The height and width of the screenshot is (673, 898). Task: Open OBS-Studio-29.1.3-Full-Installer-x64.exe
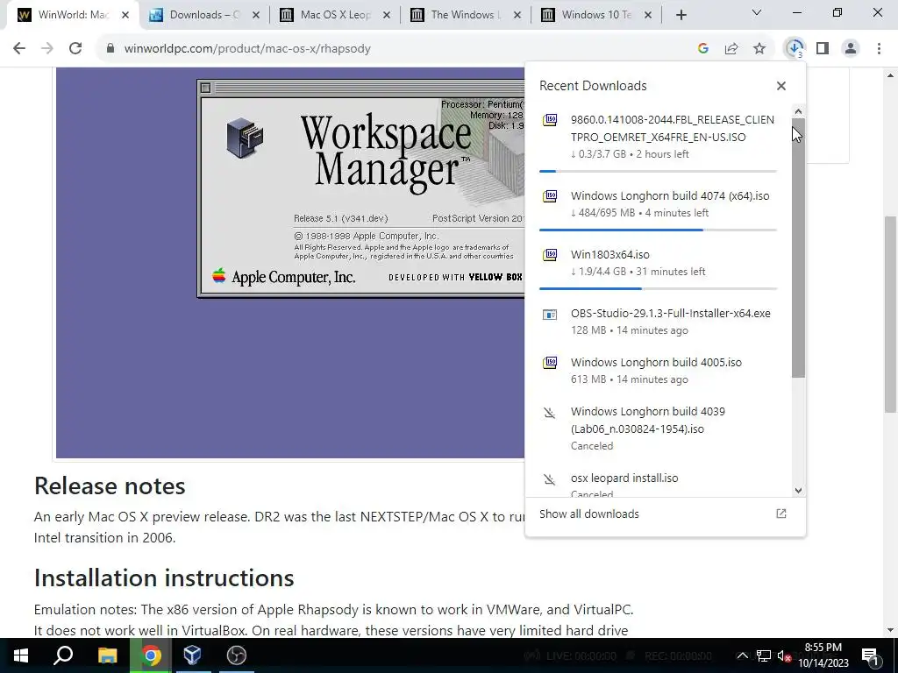658,322
